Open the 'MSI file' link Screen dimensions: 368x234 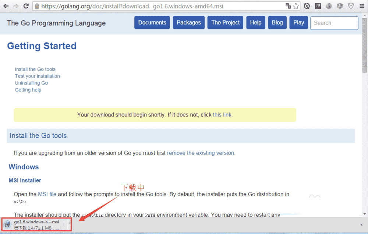[x=47, y=194]
